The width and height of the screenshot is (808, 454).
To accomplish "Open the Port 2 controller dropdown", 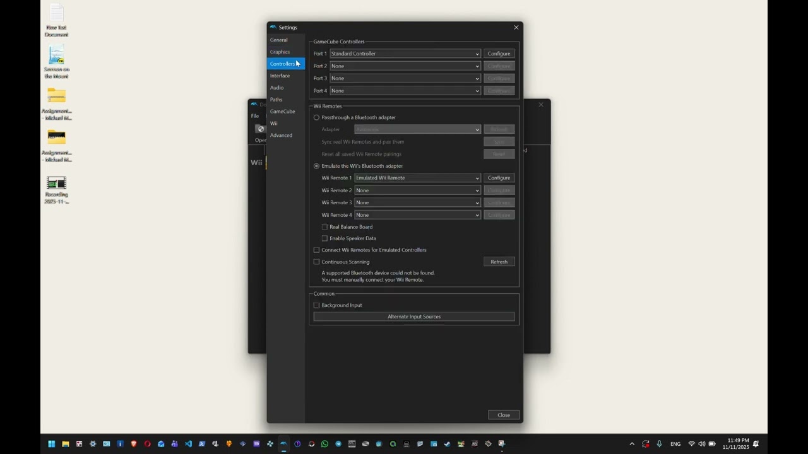I will (x=405, y=66).
